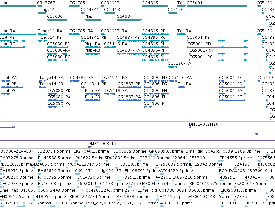Screen dimensions: 275x208
Task: Click the CG4785-RA transcript label
Action: pos(81,31)
